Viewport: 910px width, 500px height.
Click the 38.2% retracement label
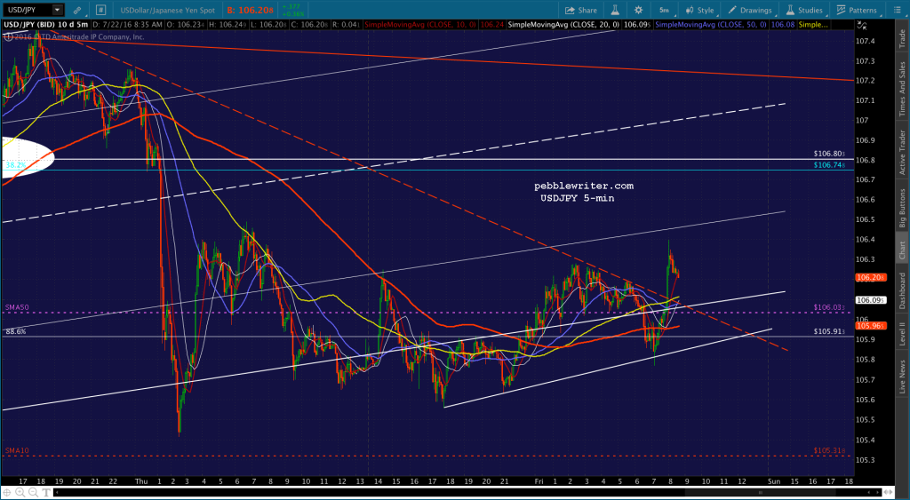pyautogui.click(x=16, y=165)
